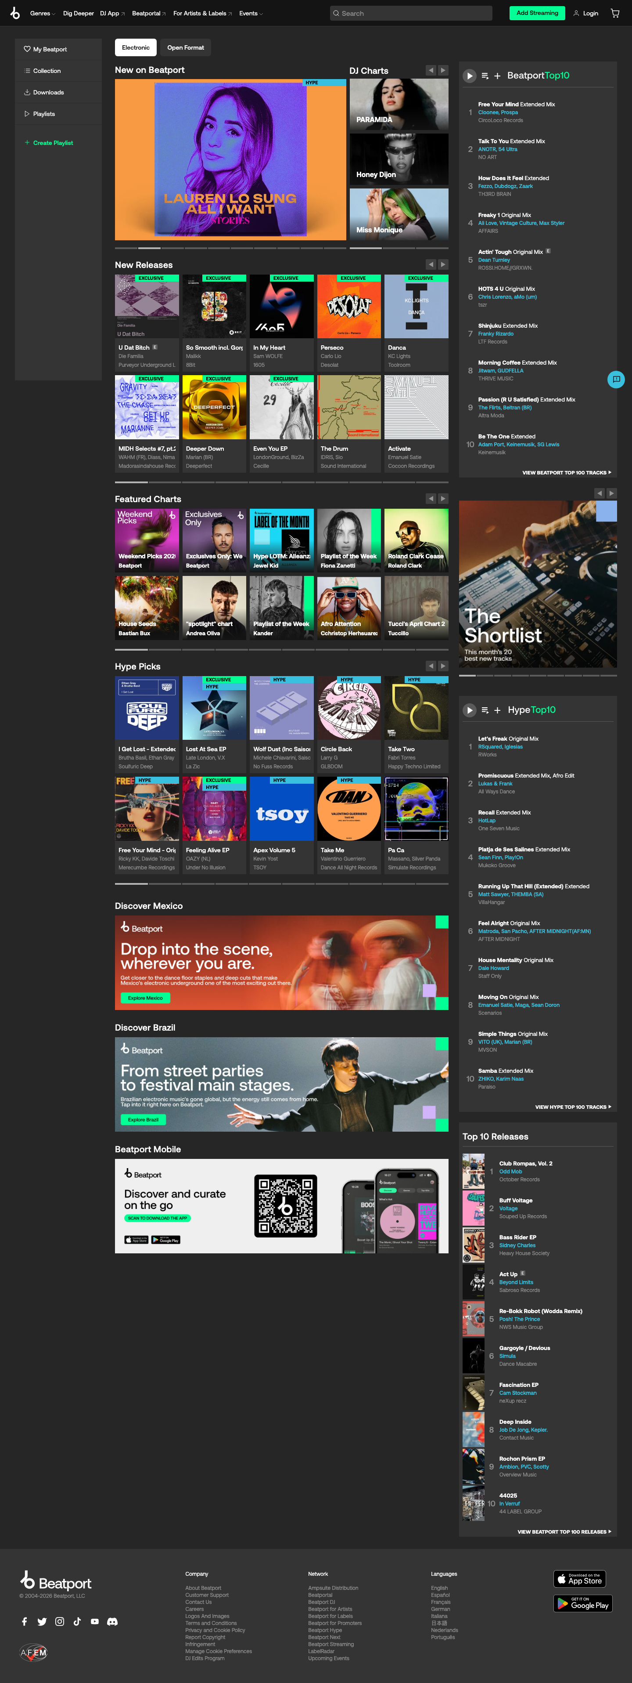Click Get it on Google Play badge in footer
Image resolution: width=632 pixels, height=1683 pixels.
tap(583, 1603)
